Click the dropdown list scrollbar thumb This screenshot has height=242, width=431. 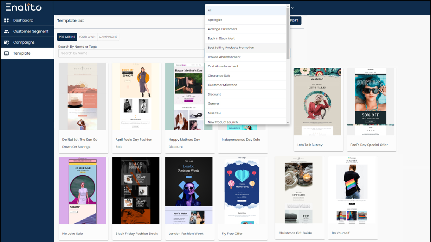[288, 33]
